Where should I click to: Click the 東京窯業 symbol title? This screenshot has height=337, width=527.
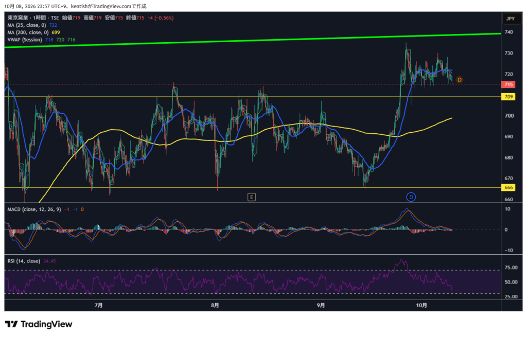tap(17, 18)
